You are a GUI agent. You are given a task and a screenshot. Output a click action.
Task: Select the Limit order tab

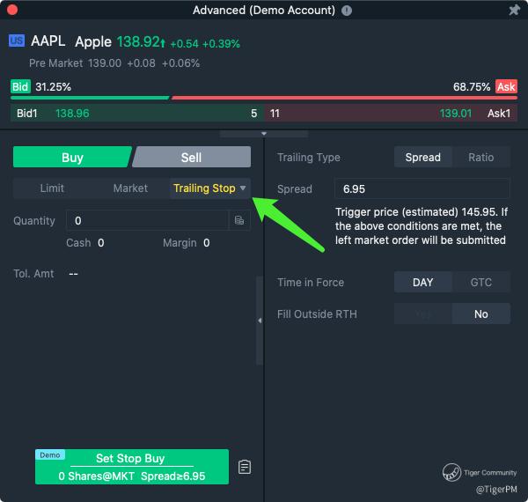(x=52, y=188)
